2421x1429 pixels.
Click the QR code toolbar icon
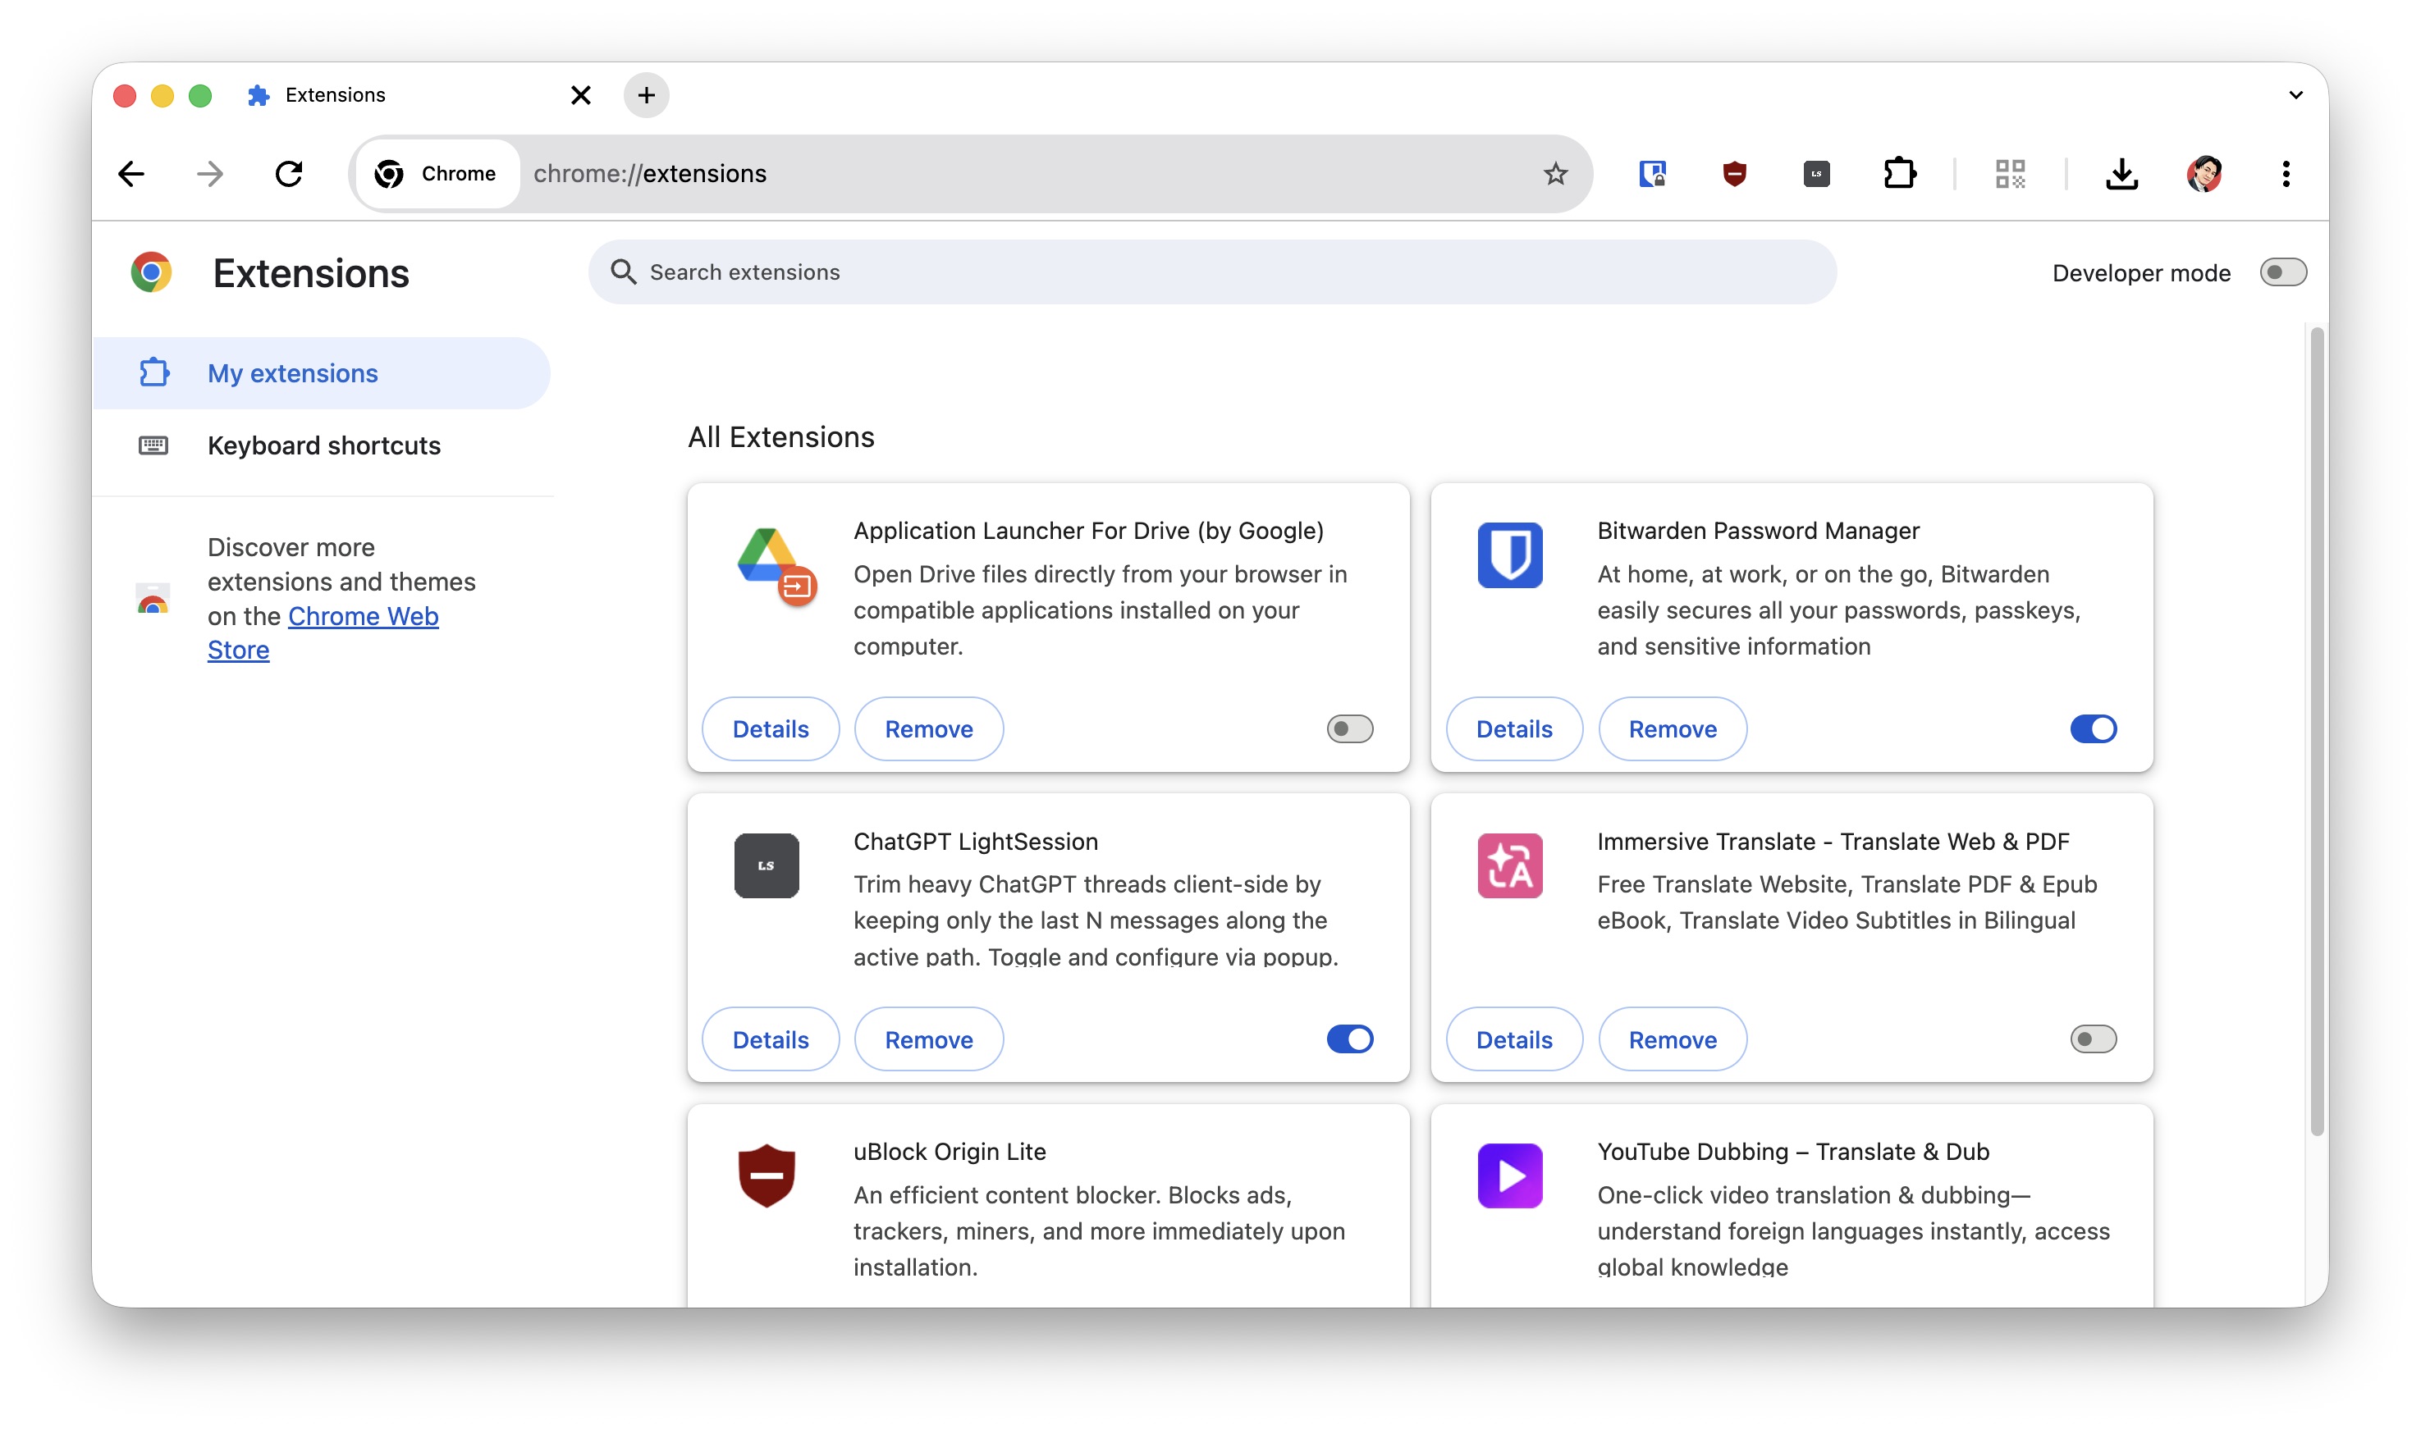(2010, 174)
